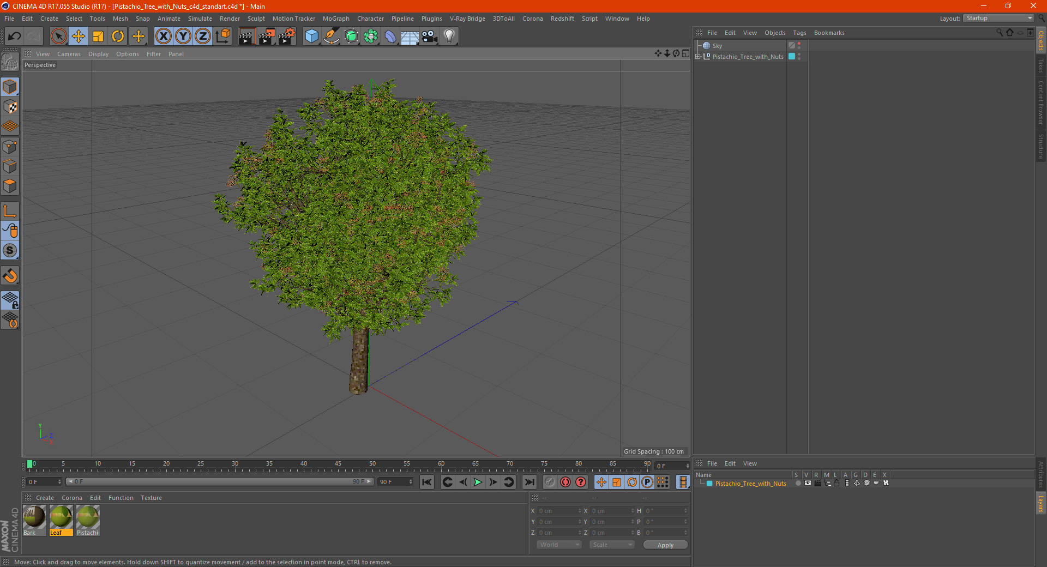Go to start of animation
The height and width of the screenshot is (567, 1047).
click(427, 482)
